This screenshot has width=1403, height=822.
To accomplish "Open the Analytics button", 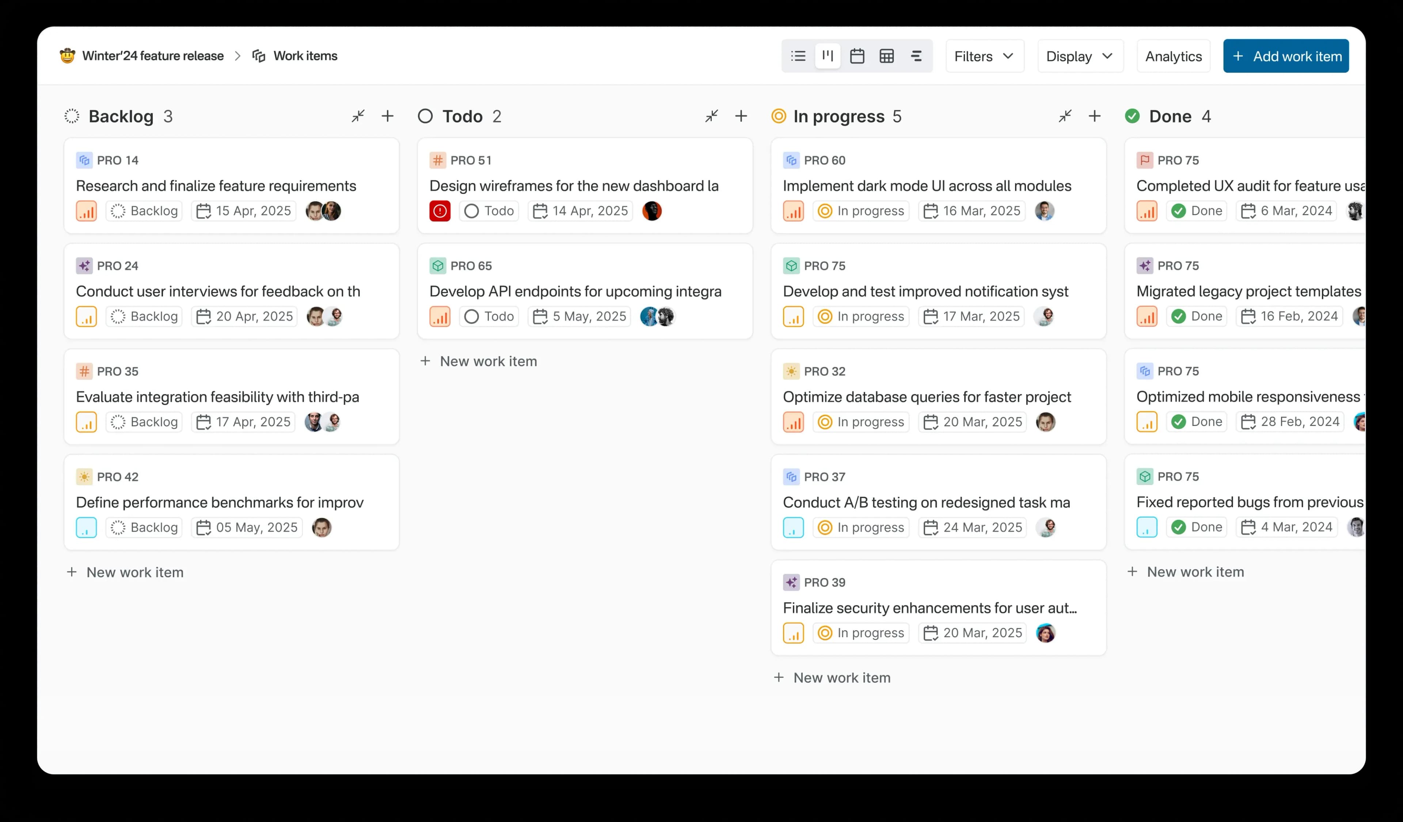I will click(1173, 56).
